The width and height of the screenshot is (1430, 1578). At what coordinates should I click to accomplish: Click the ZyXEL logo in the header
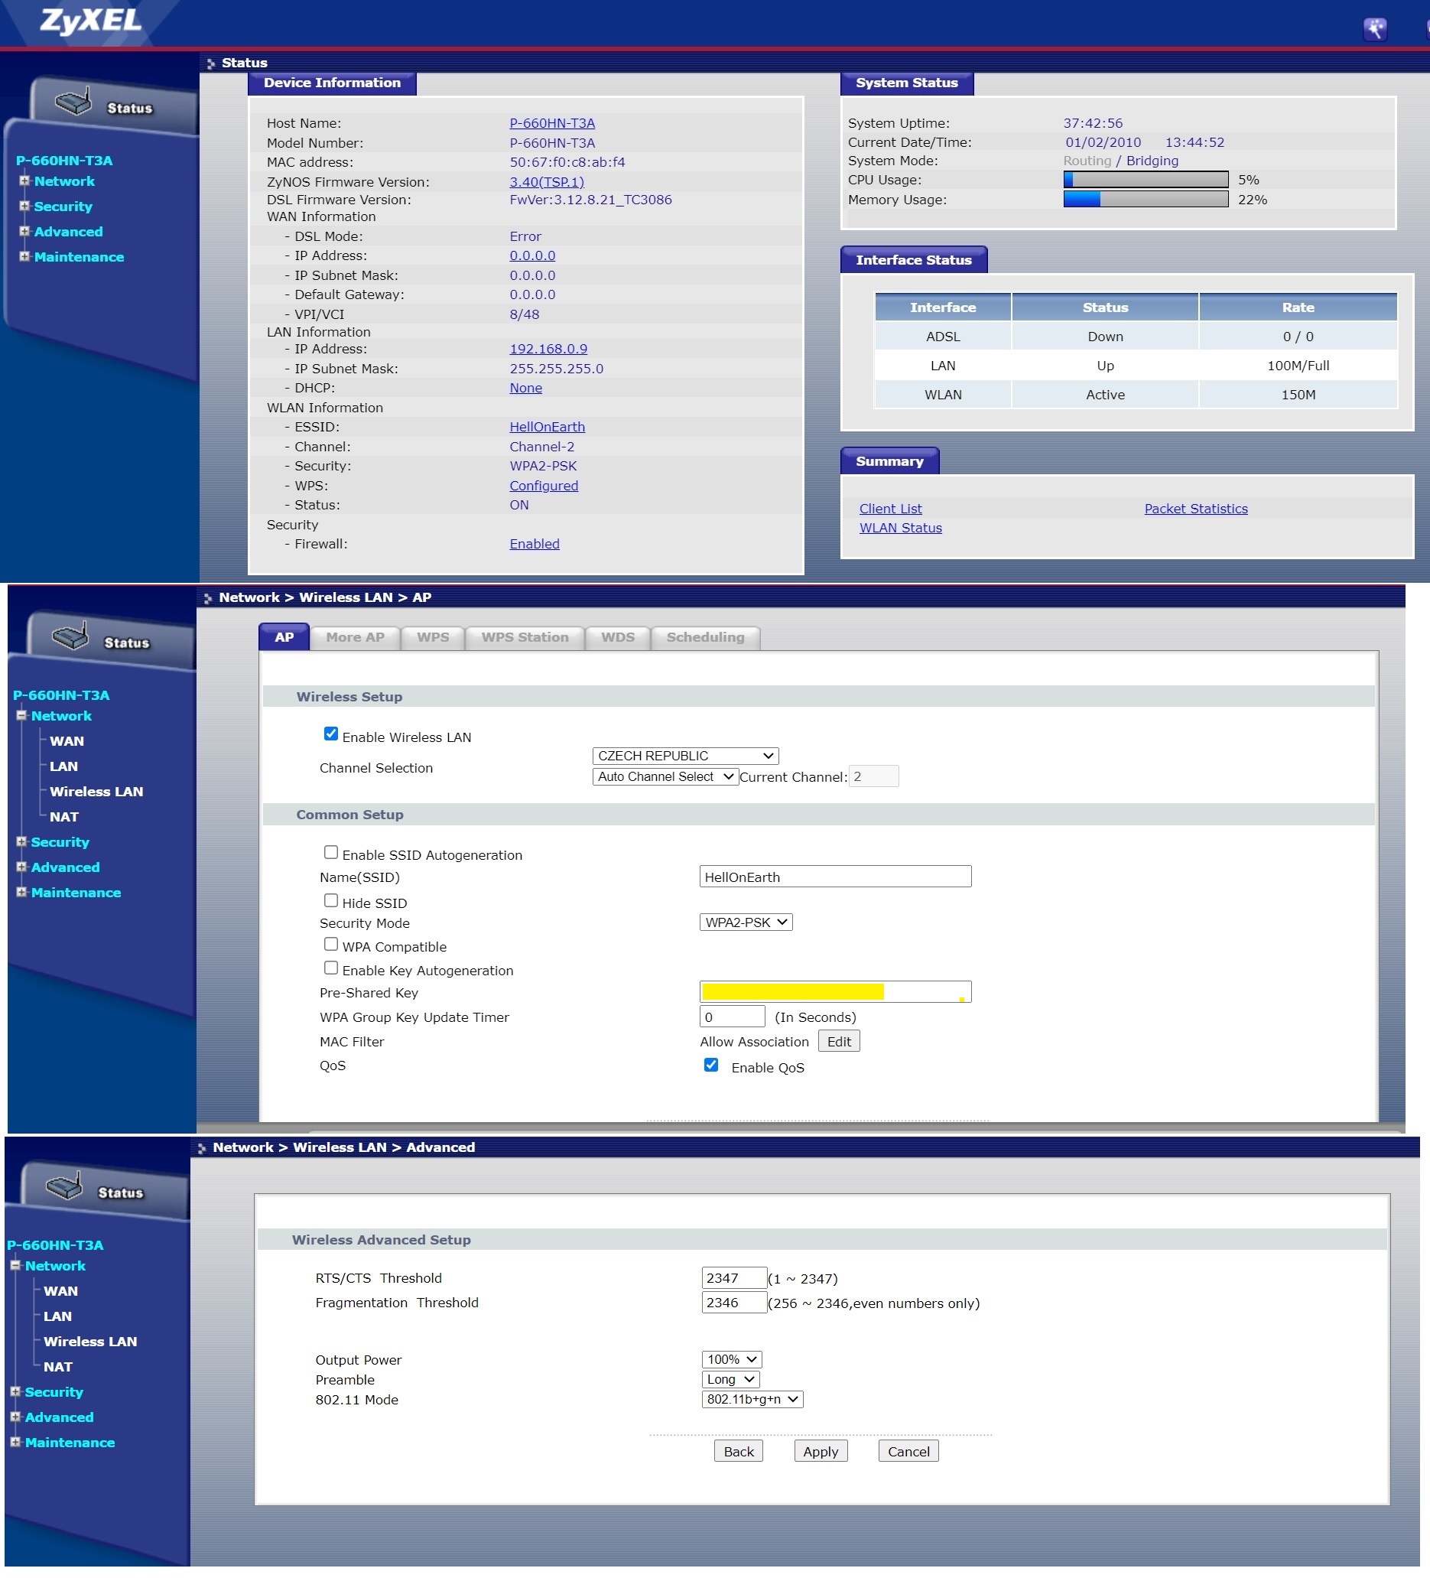pyautogui.click(x=91, y=21)
